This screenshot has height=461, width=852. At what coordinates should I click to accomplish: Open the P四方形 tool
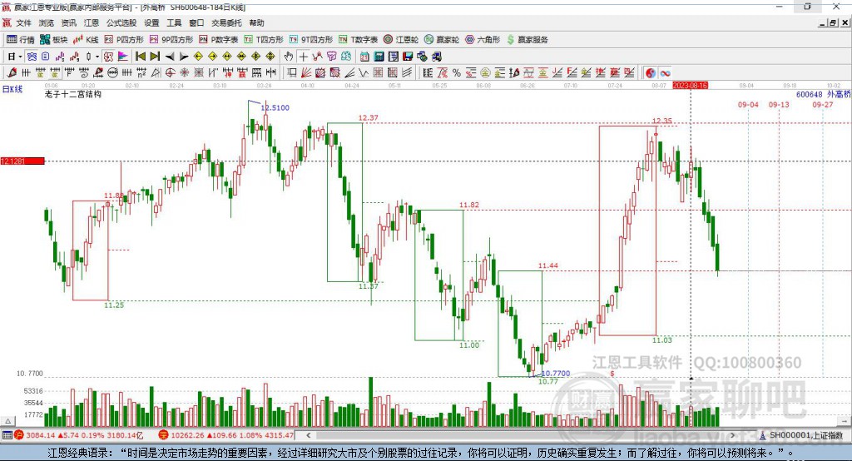pos(123,40)
